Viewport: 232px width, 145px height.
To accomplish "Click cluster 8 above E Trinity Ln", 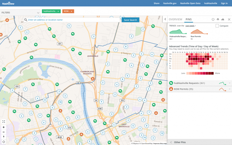I will point(126,47).
